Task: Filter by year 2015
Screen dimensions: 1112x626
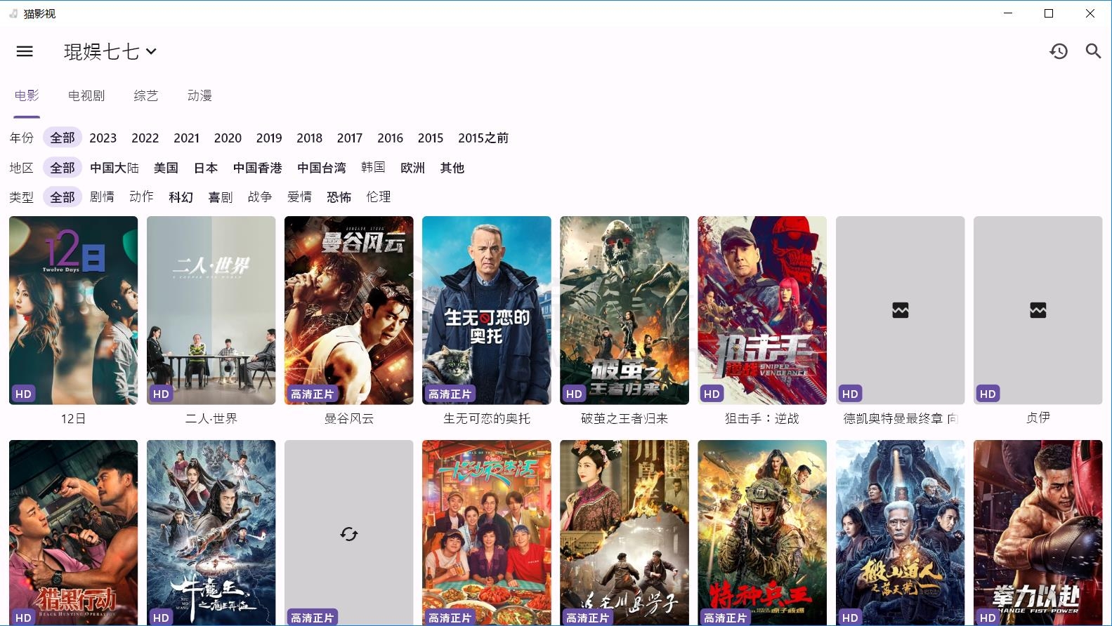Action: 431,138
